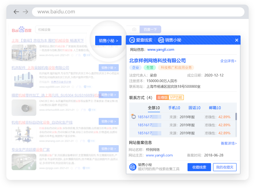Click the 销售小秘 icon in panel footer

click(x=133, y=167)
